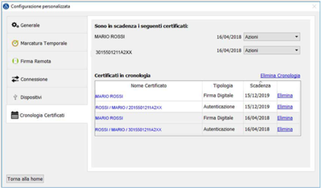Image resolution: width=321 pixels, height=188 pixels.
Task: Click 16/04/2018 date in last table row
Action: click(257, 129)
